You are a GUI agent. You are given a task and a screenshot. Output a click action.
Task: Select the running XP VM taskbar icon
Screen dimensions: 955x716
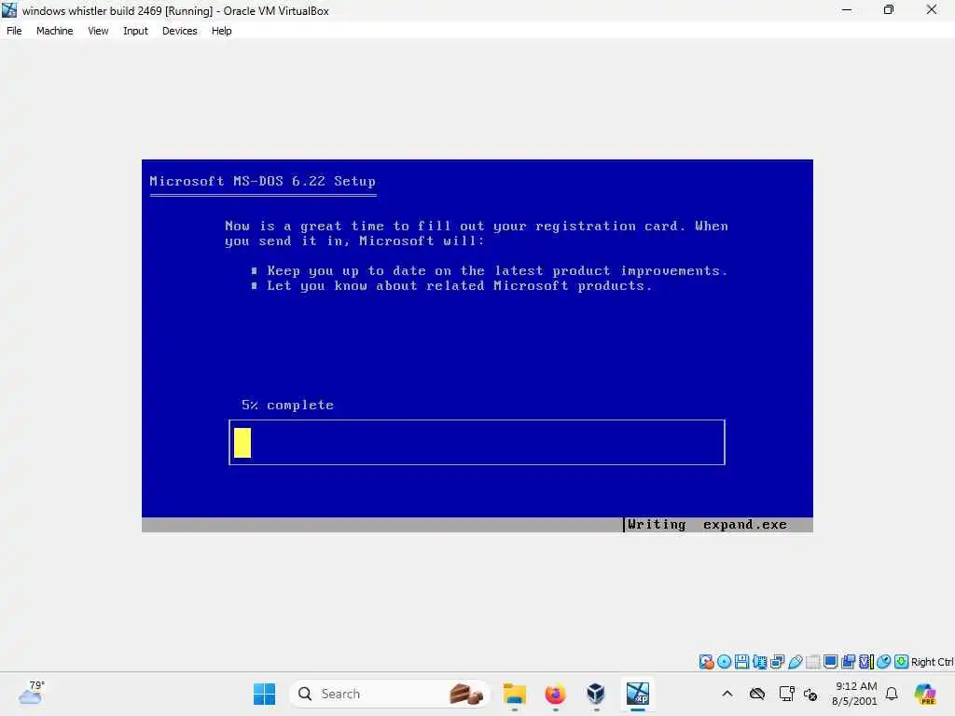pyautogui.click(x=638, y=694)
